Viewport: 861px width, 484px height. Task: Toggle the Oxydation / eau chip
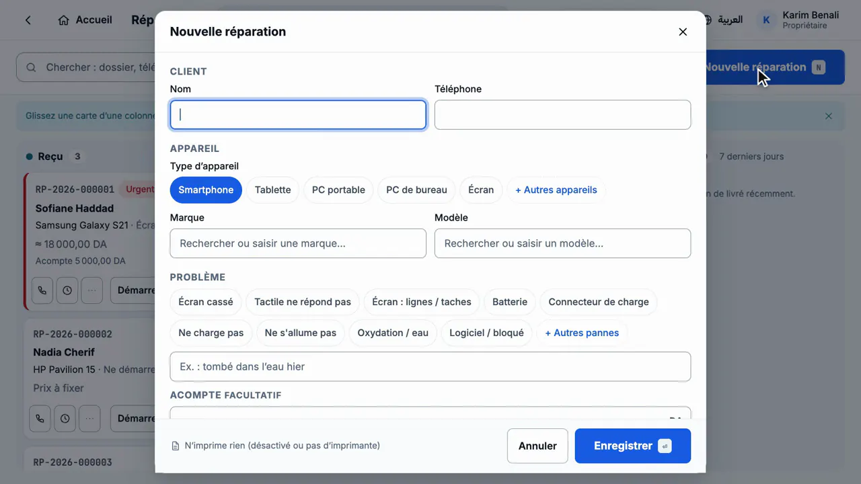tap(393, 333)
